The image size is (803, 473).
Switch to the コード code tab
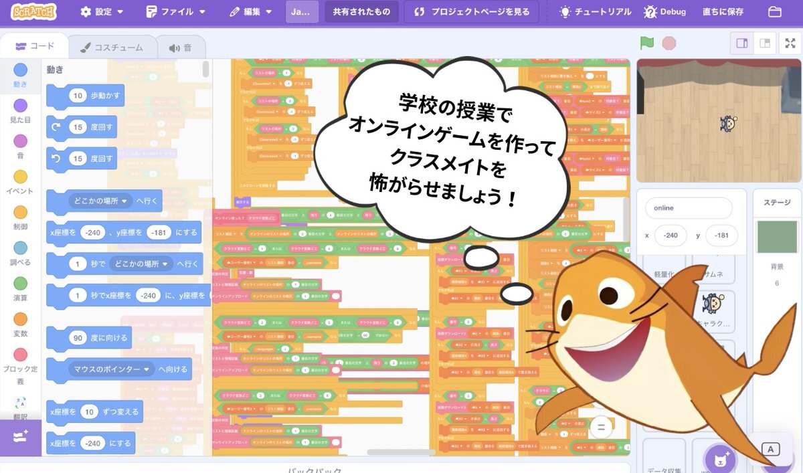(x=34, y=46)
